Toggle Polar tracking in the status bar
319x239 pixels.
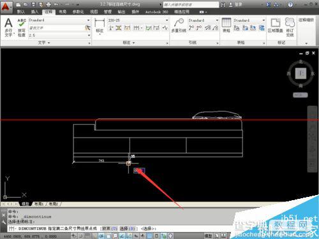coord(101,236)
